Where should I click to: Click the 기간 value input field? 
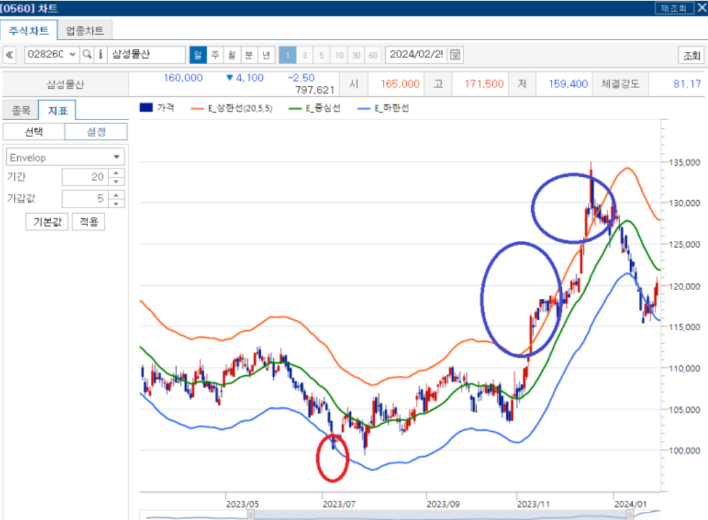[85, 177]
